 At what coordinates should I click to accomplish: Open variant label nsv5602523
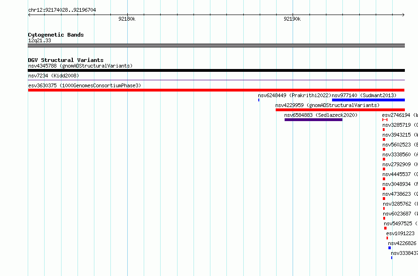tap(396, 145)
